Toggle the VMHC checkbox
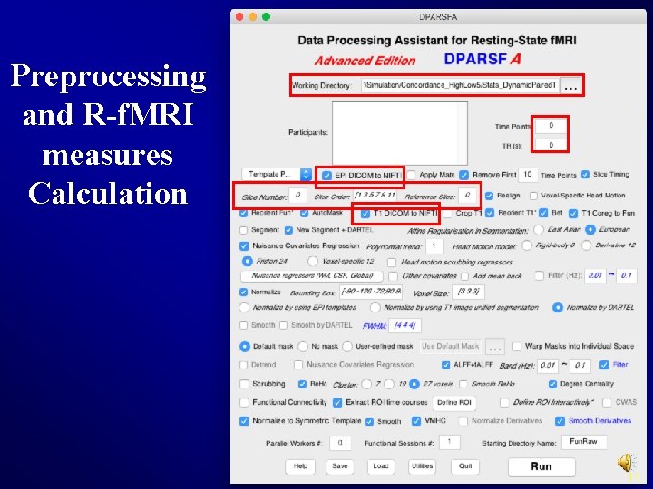This screenshot has width=653, height=489. pos(416,421)
